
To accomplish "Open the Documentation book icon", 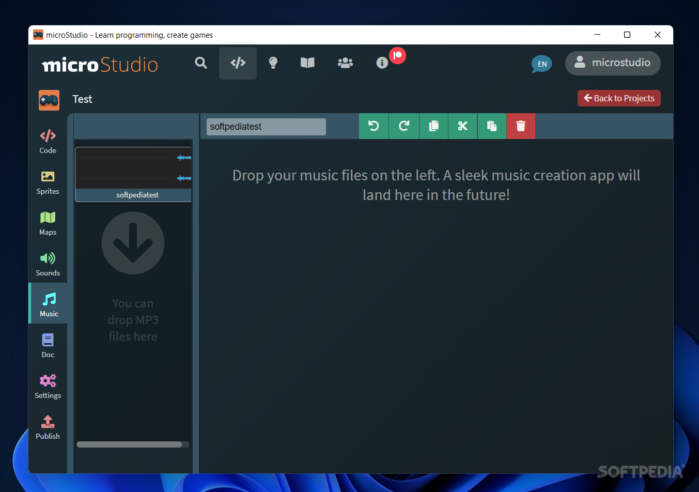I will tap(307, 63).
